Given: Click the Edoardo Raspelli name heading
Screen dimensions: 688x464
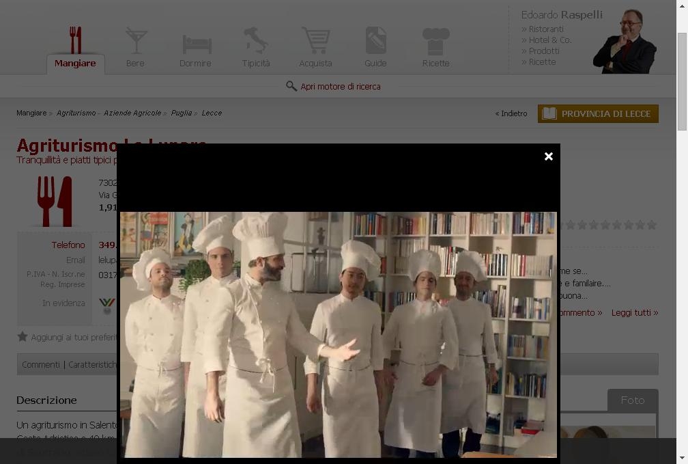Looking at the screenshot, I should click(x=562, y=15).
